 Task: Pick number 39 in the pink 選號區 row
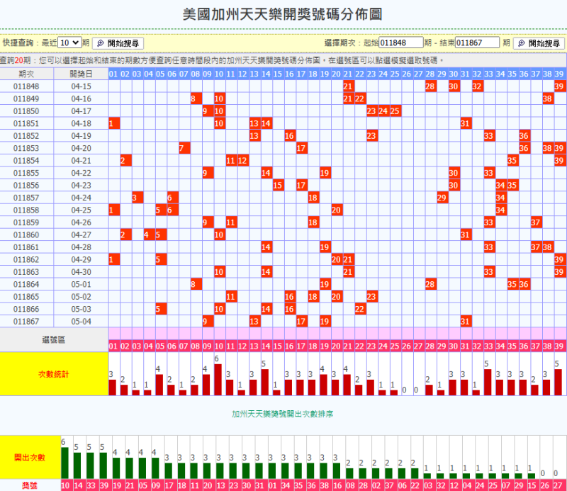click(559, 346)
